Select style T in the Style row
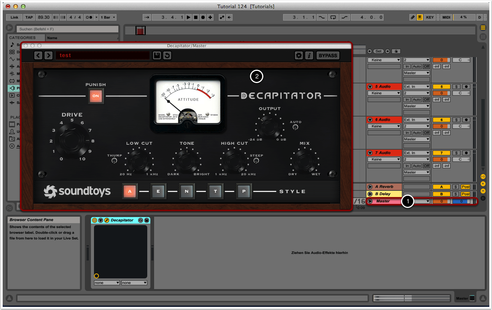Viewport: 492px width, 310px height. click(215, 191)
